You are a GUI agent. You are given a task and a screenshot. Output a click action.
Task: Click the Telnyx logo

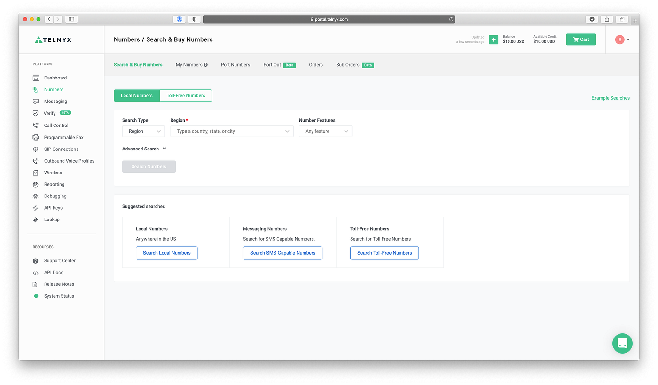pos(53,39)
